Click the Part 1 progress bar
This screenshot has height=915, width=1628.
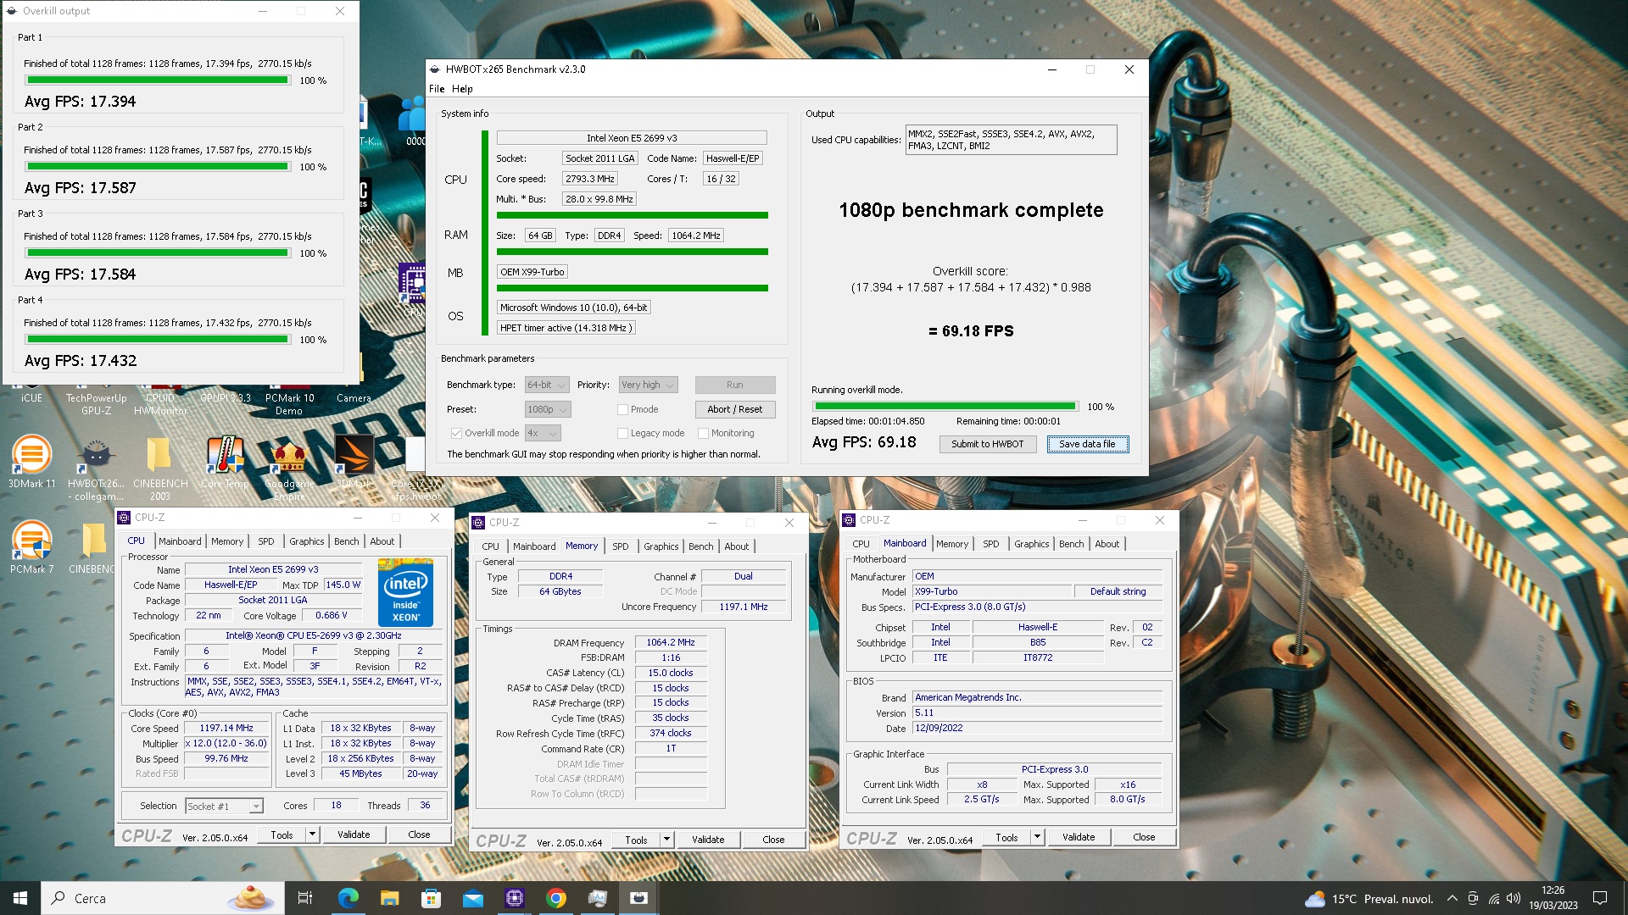coord(158,80)
